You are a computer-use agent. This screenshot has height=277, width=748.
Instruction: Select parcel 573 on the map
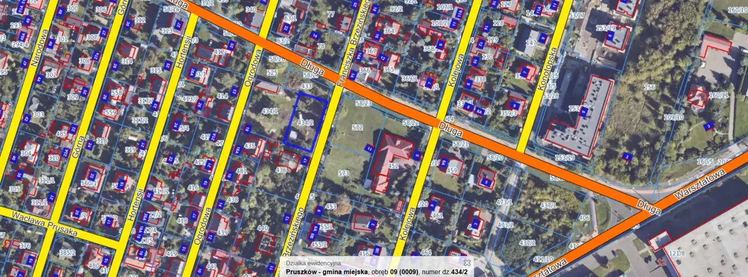point(344,173)
